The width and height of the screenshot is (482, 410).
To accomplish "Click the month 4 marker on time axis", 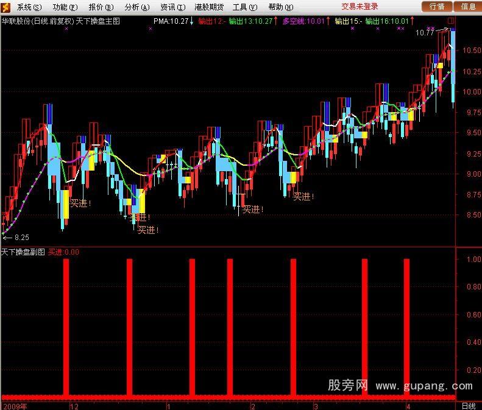I will 408,406.
